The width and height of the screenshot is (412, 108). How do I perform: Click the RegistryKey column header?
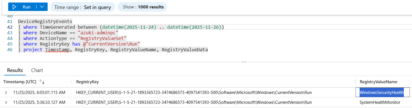(87, 82)
